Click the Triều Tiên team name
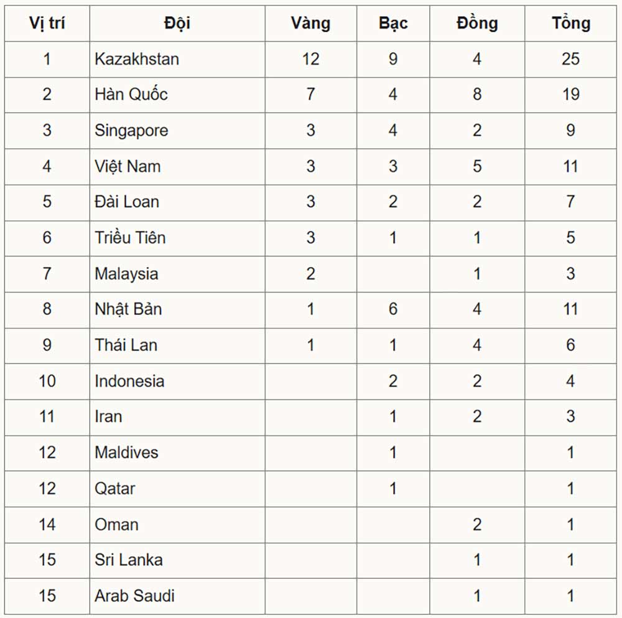Viewport: 622px width, 618px height. (130, 238)
